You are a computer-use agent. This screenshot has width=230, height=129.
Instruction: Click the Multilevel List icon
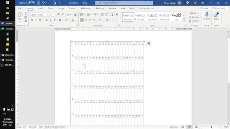coord(95,15)
